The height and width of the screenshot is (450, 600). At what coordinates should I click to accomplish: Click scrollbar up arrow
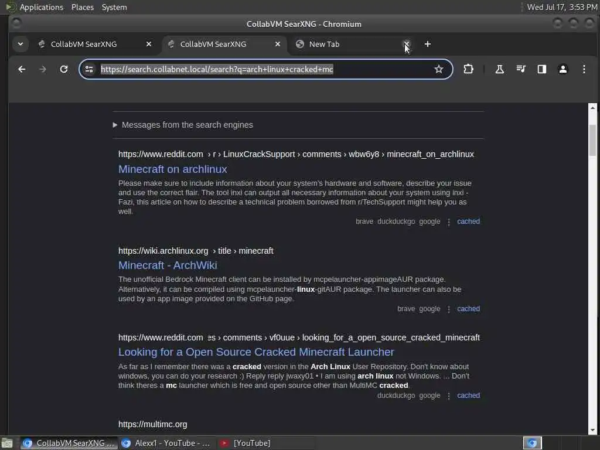coord(593,108)
